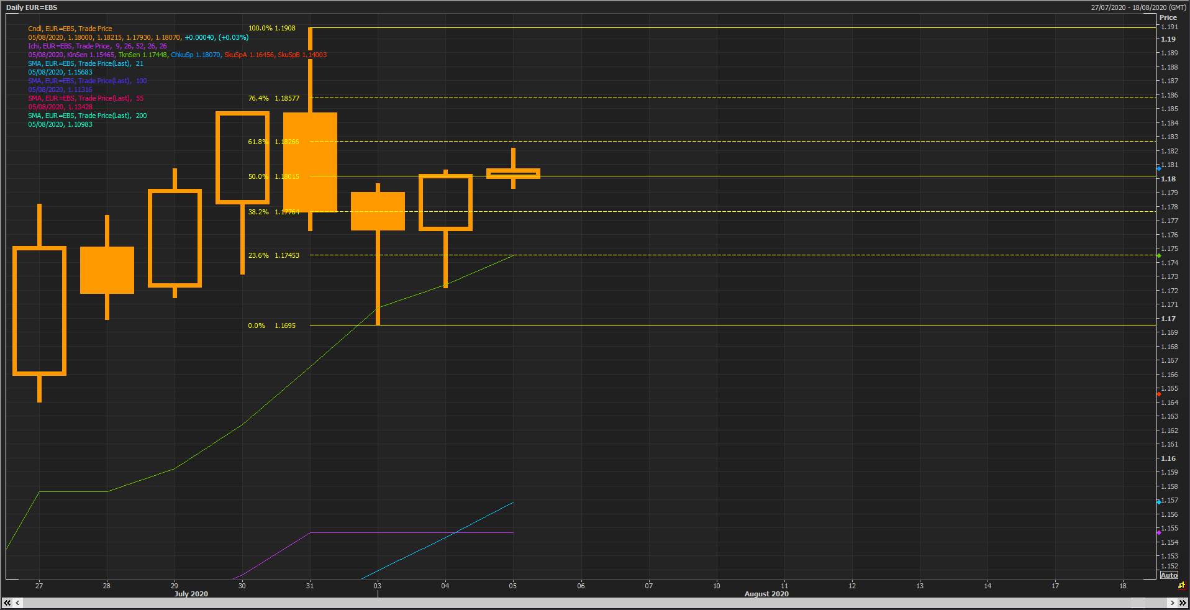Jump to the chart's earliest data with the double-left arrow
1190x610 pixels.
coord(7,603)
